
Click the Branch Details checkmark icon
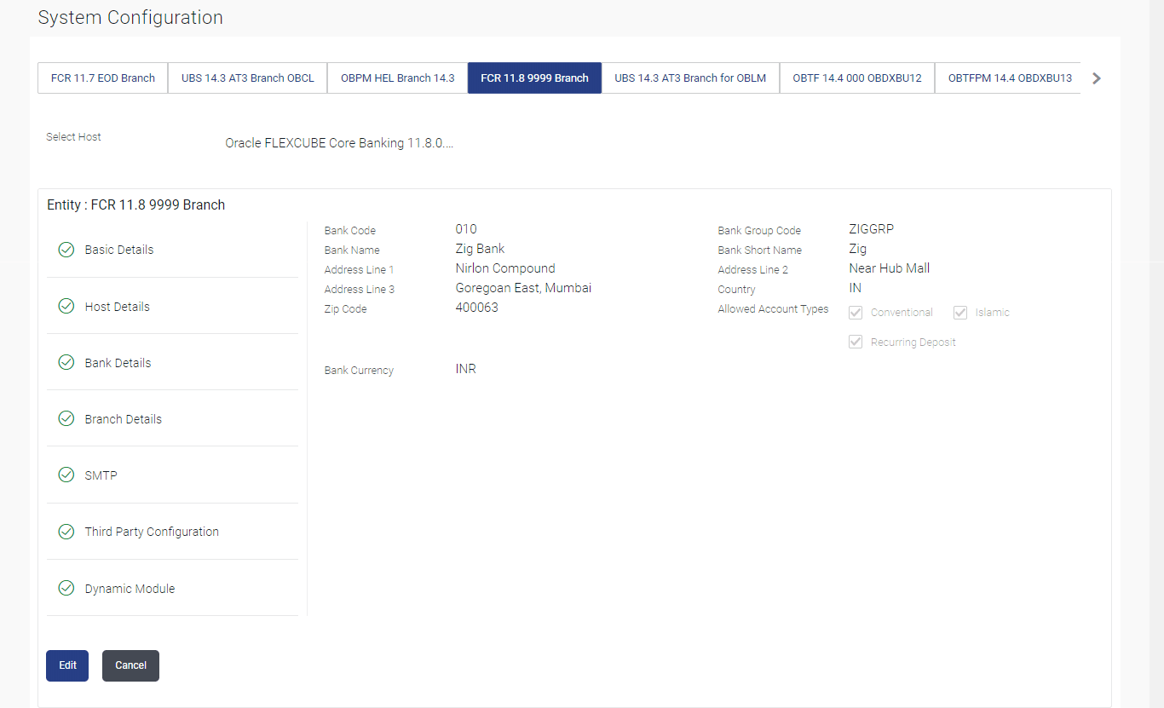tap(66, 418)
